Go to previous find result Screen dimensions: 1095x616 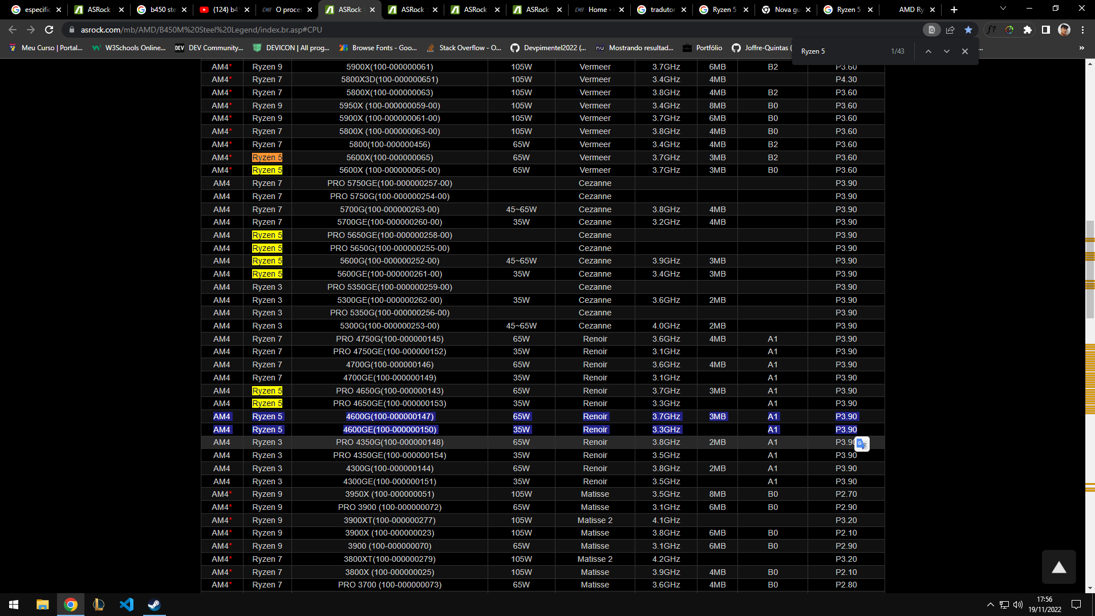pyautogui.click(x=928, y=51)
